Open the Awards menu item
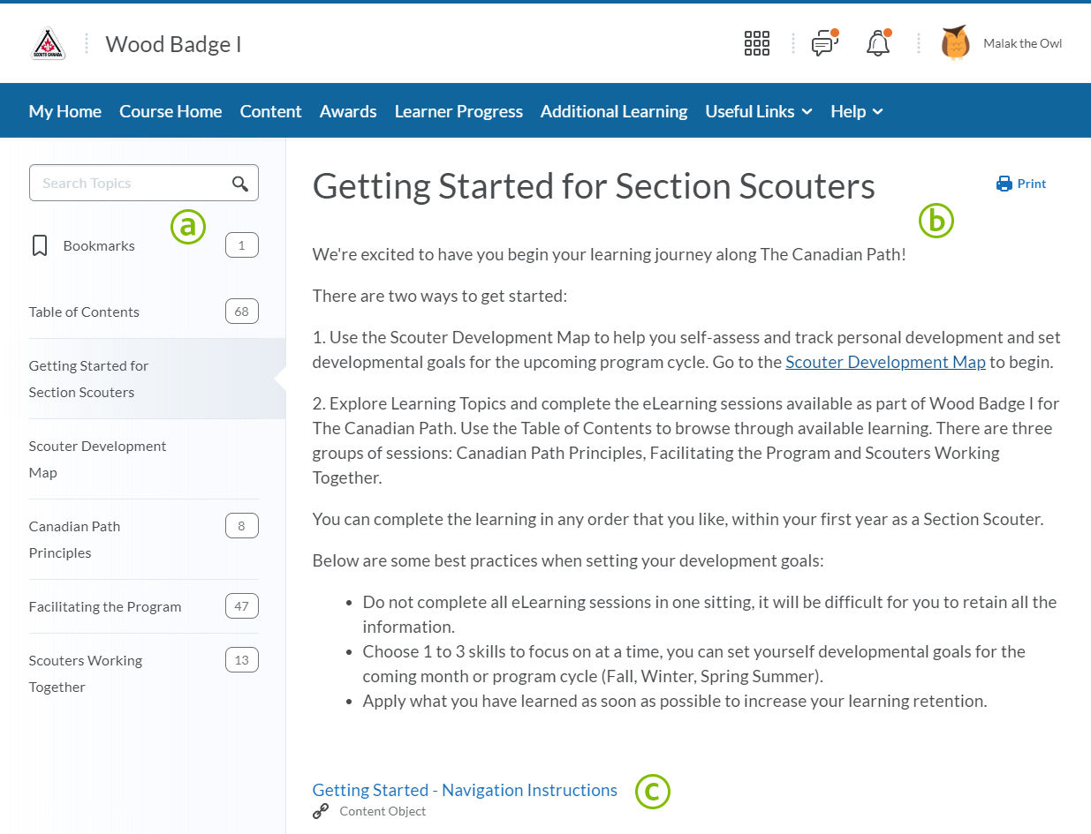This screenshot has width=1091, height=834. coord(348,111)
